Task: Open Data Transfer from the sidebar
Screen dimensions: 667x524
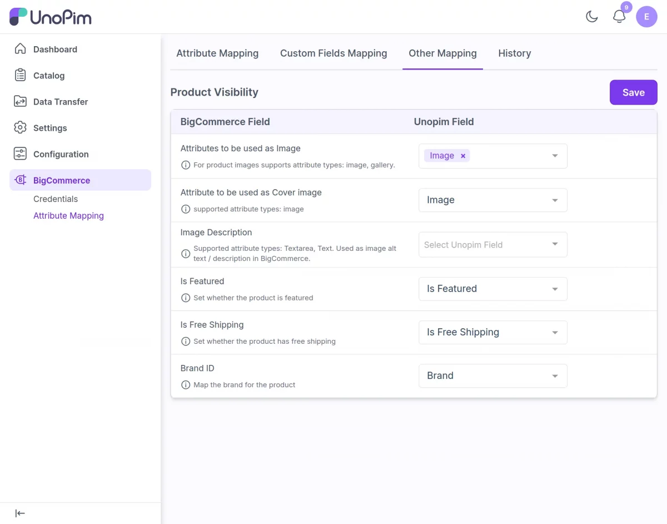Action: [61, 102]
